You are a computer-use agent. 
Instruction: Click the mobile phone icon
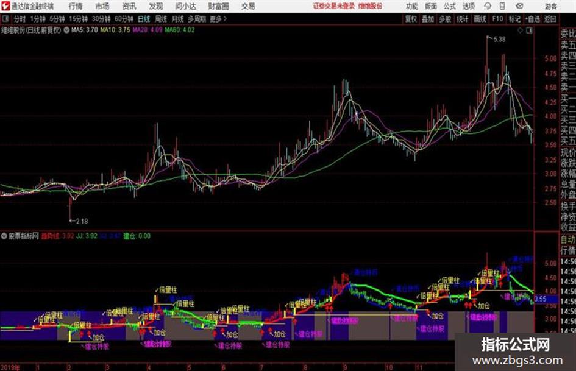click(502, 6)
